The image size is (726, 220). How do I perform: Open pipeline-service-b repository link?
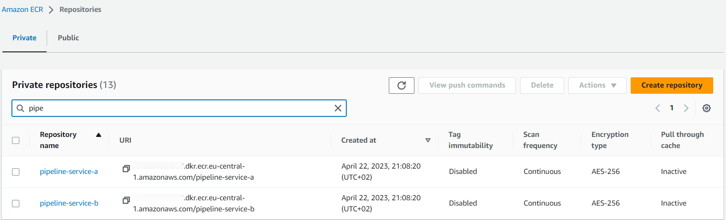coord(69,203)
